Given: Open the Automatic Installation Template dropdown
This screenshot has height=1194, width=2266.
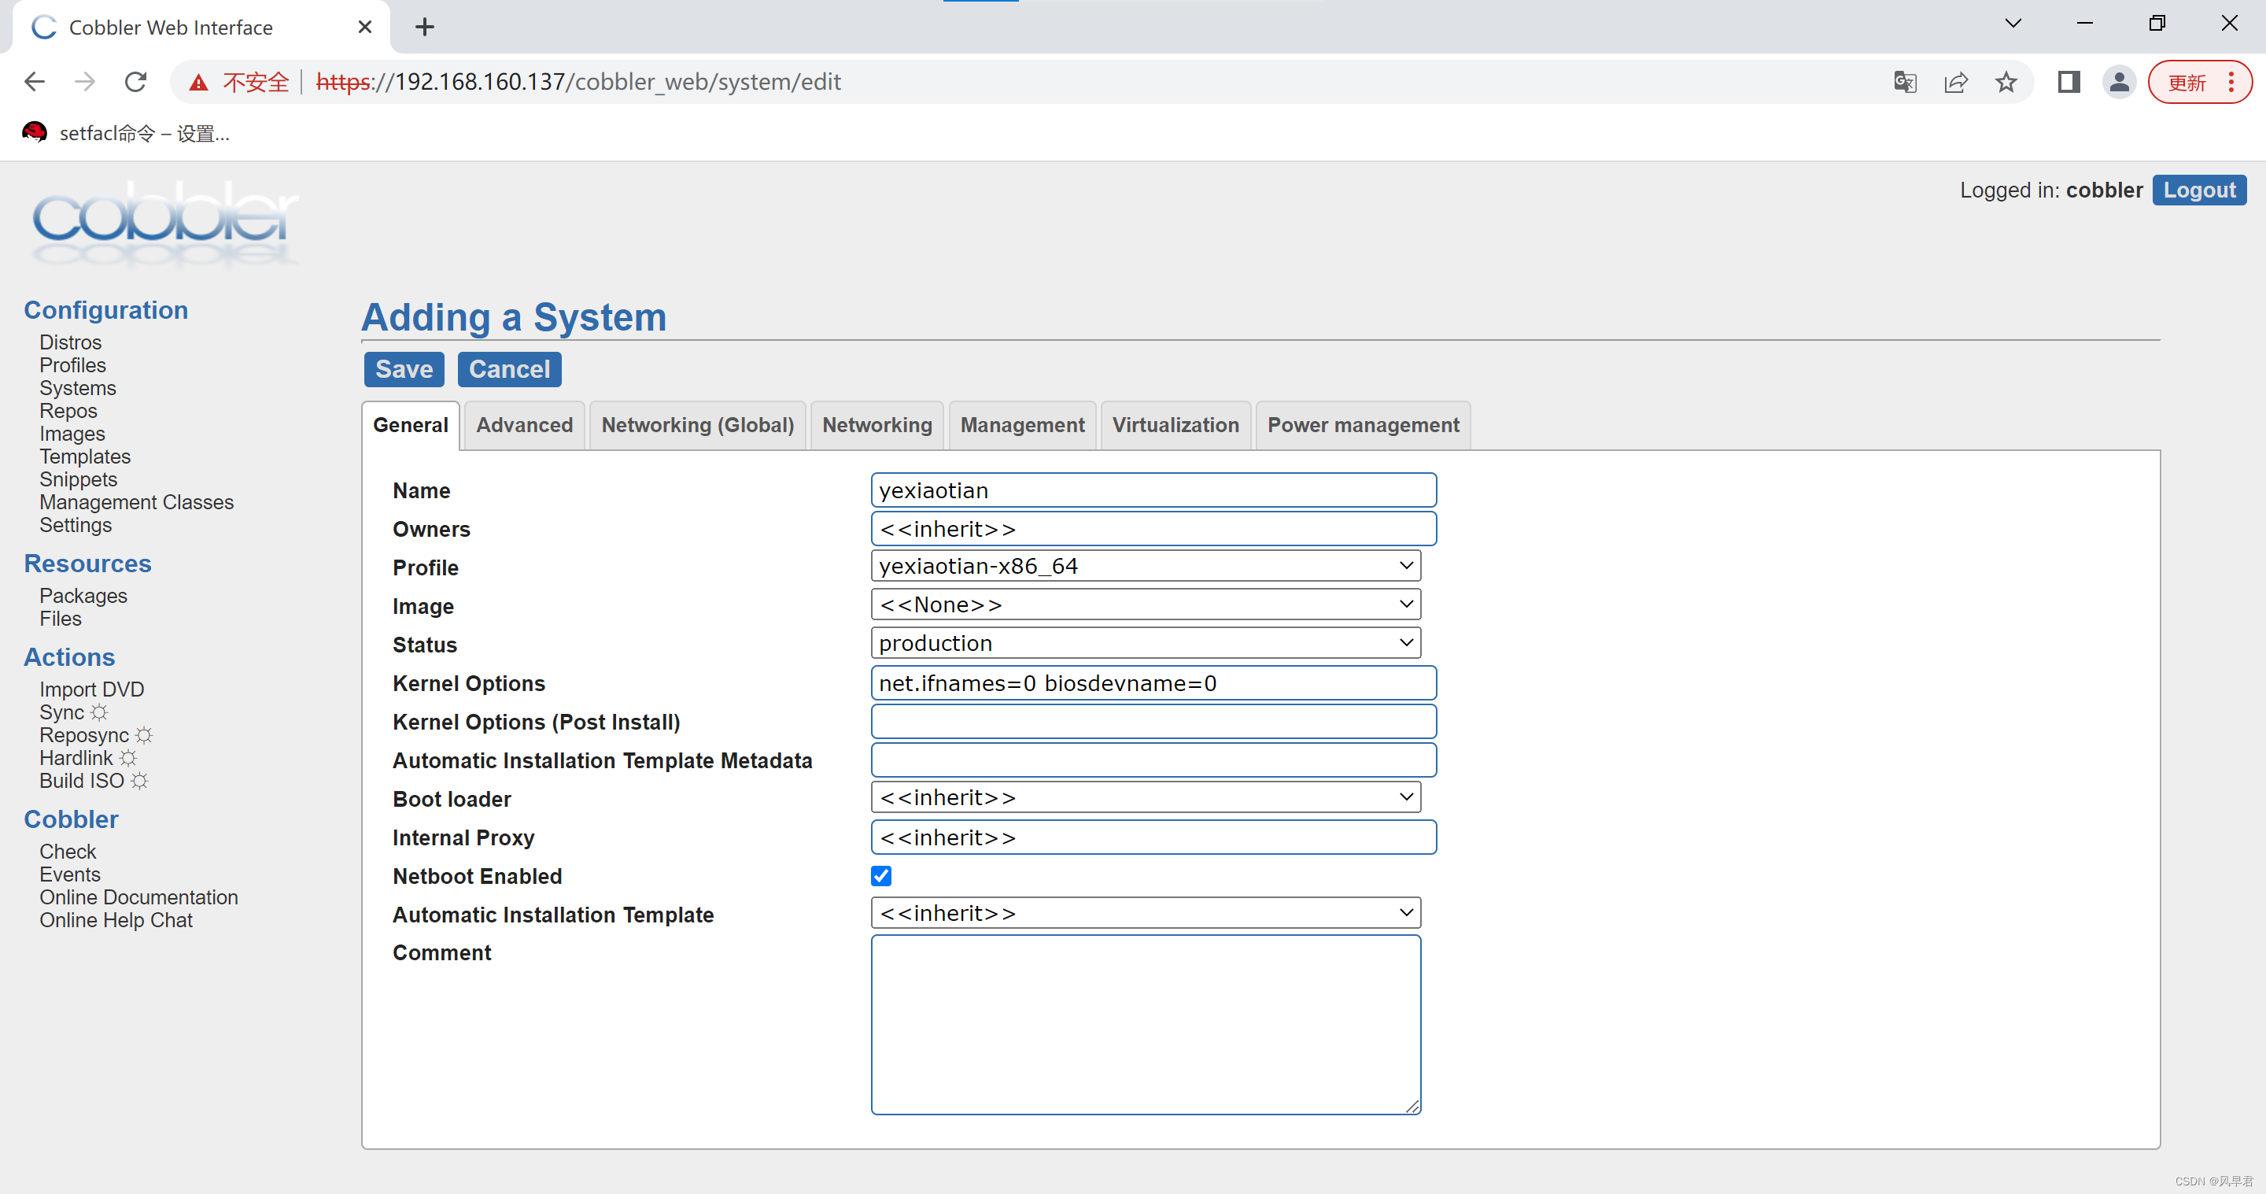Looking at the screenshot, I should tap(1146, 913).
